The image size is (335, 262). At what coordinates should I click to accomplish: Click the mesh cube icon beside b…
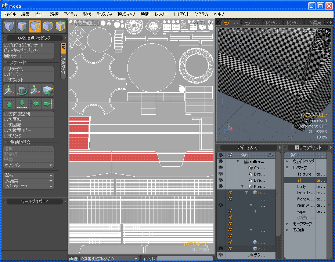[x=255, y=192]
